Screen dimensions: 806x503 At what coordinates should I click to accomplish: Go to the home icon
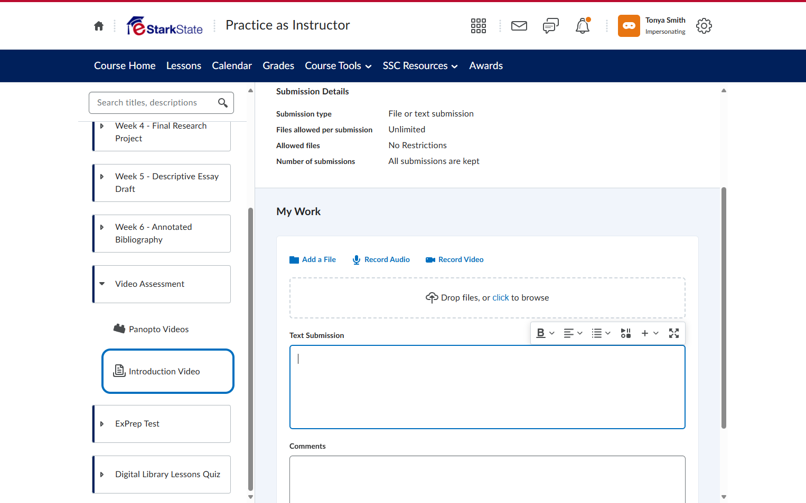(x=99, y=26)
